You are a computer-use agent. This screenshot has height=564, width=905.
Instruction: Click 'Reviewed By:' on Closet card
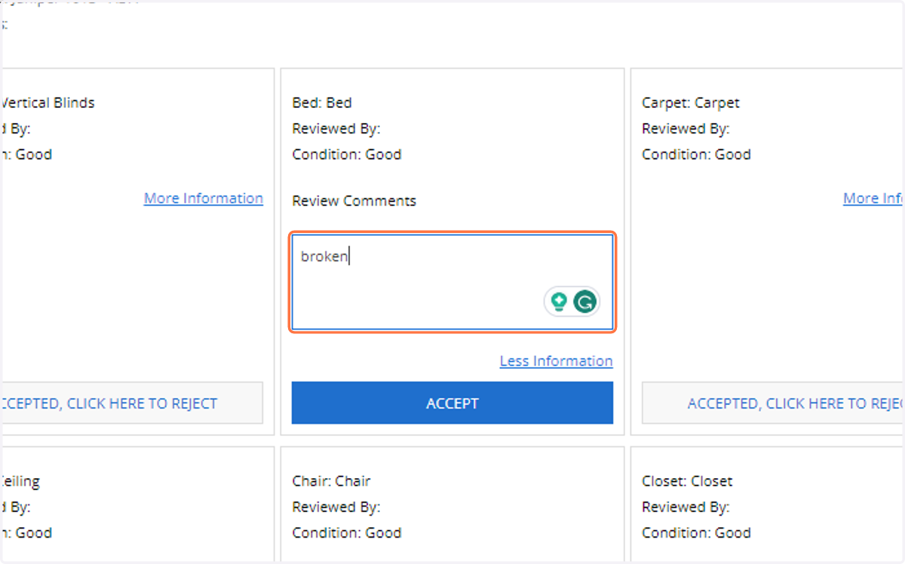[686, 507]
